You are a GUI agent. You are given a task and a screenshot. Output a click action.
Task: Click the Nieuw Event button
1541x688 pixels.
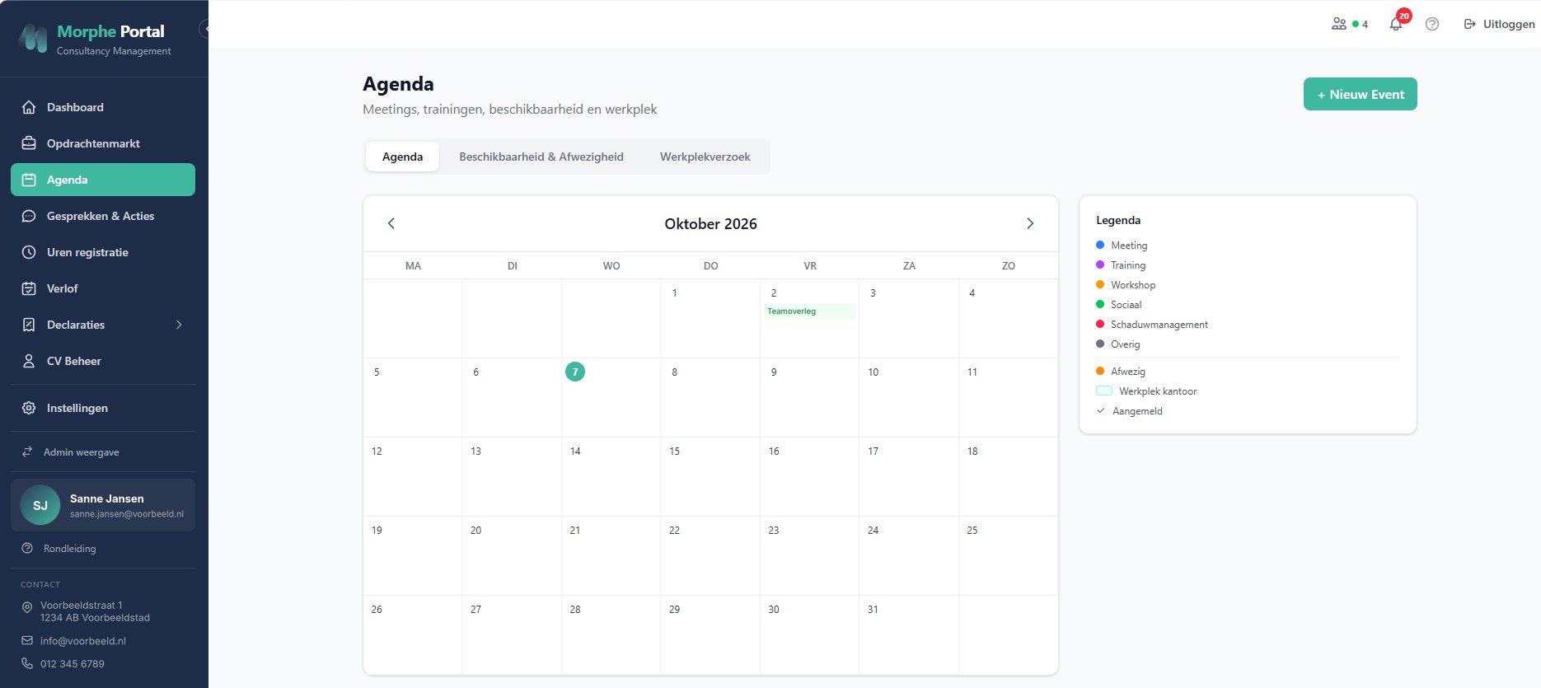(1361, 94)
